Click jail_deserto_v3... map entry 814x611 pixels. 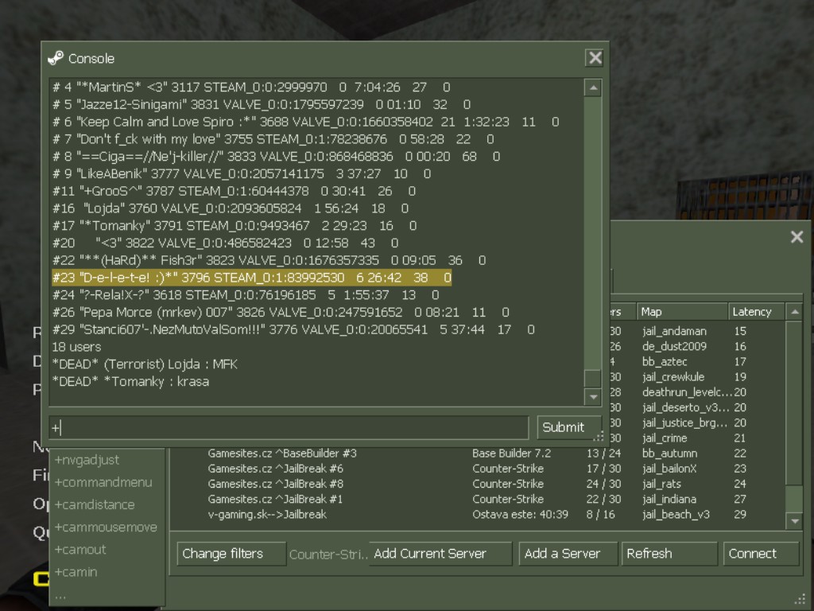coord(686,407)
